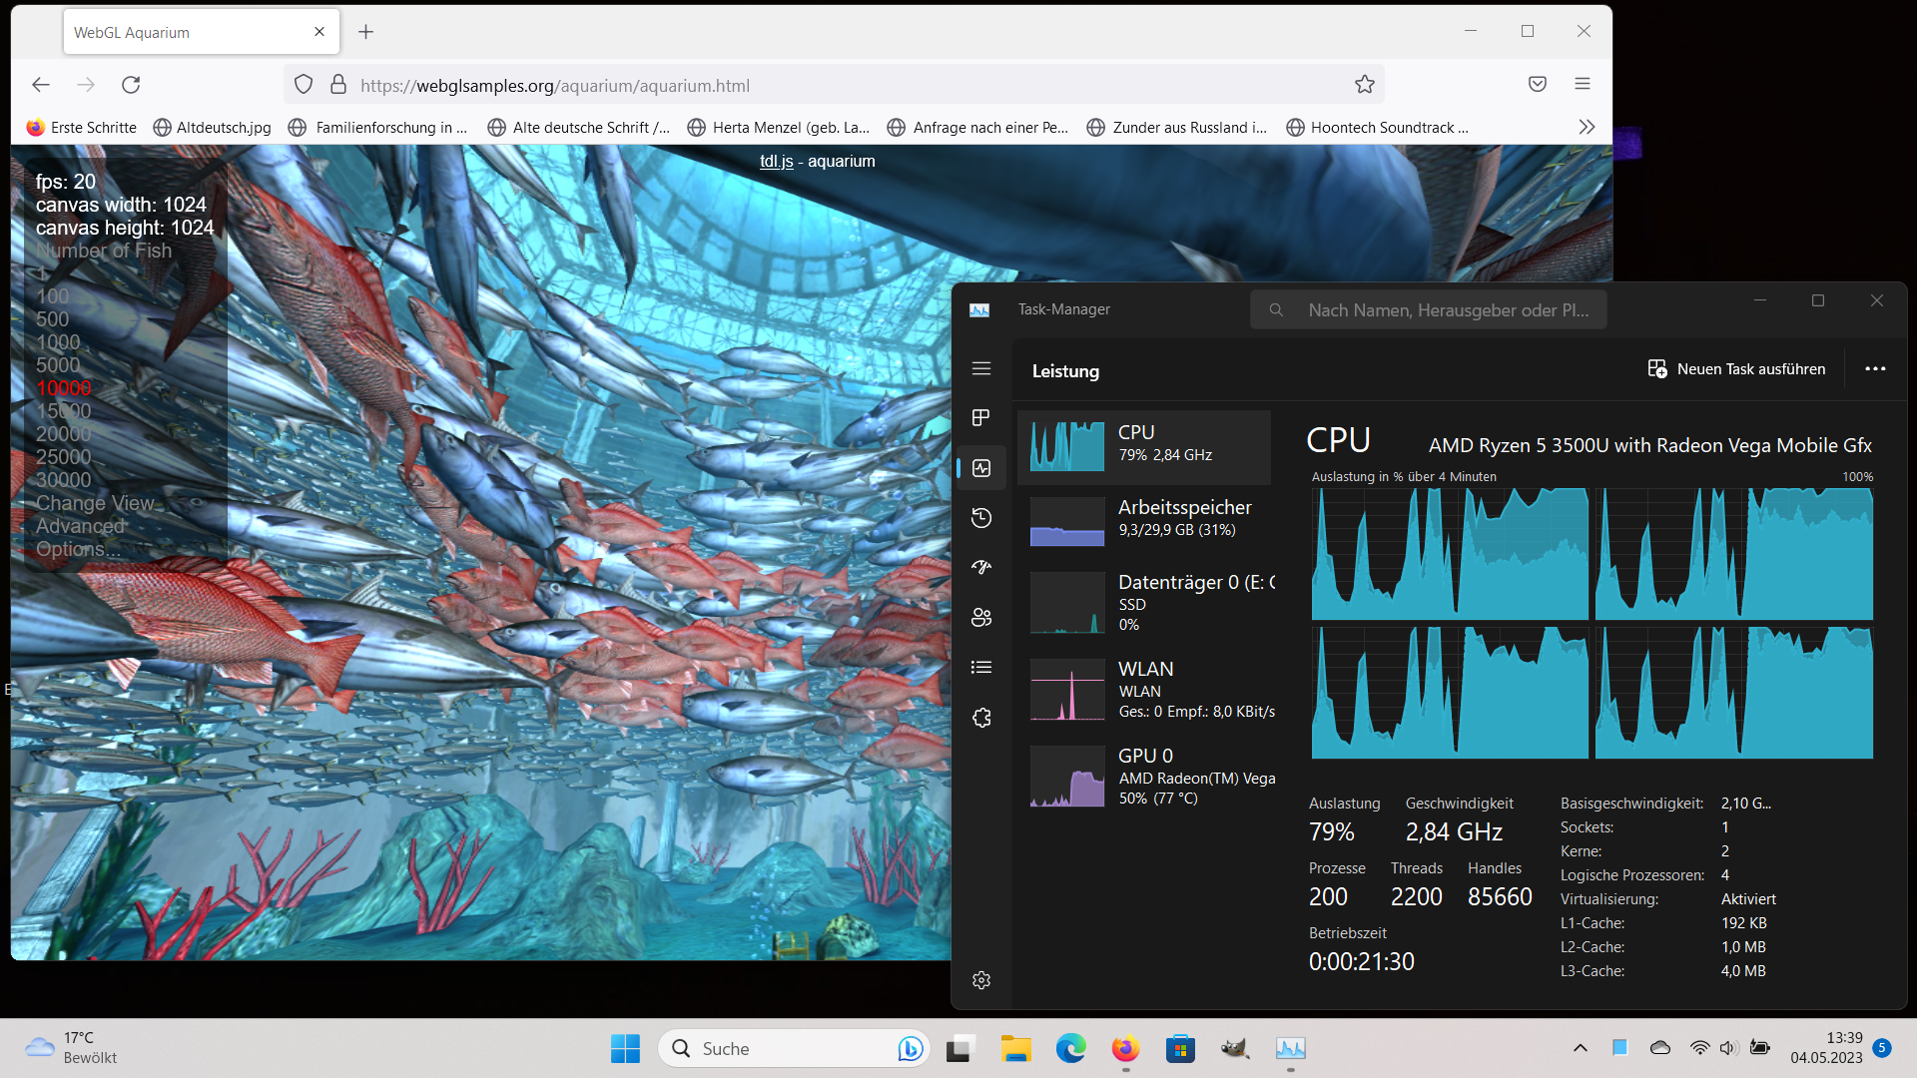This screenshot has width=1917, height=1078.
Task: Show more bookmarks chevron
Action: click(1587, 127)
